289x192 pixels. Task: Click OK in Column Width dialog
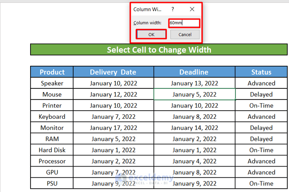coord(151,35)
